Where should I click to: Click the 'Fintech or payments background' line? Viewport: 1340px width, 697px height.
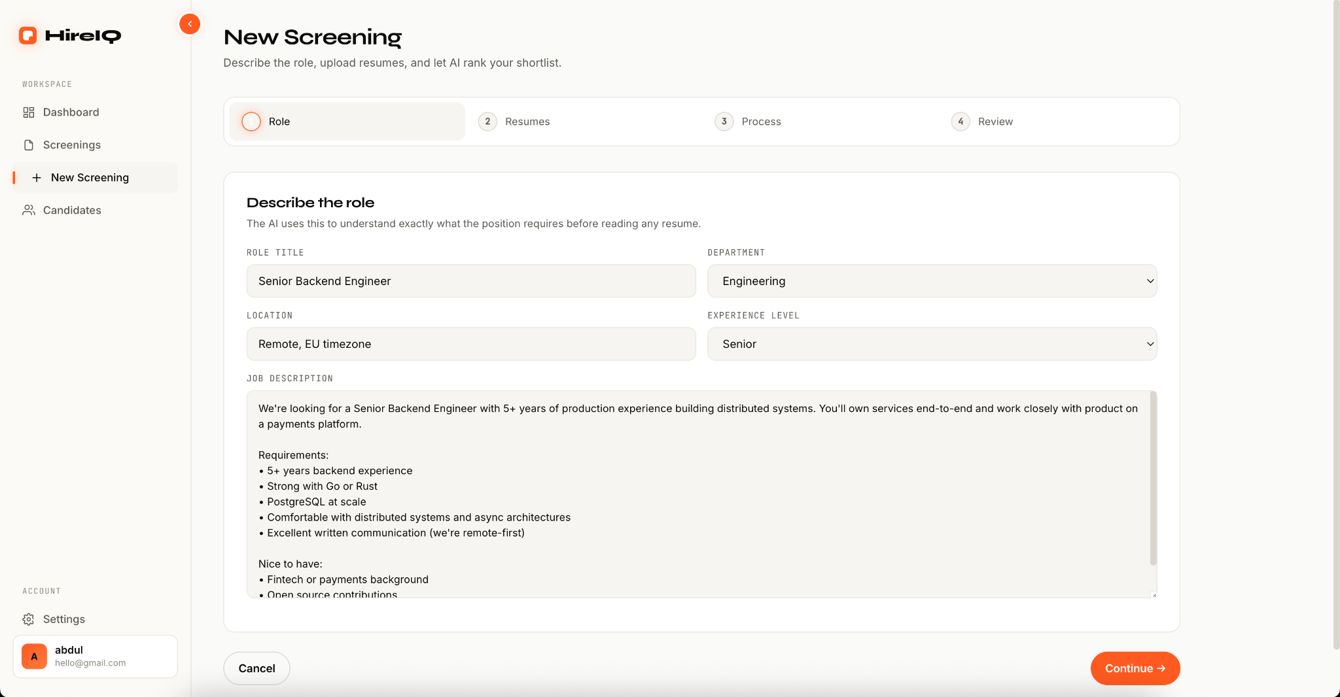click(x=344, y=580)
